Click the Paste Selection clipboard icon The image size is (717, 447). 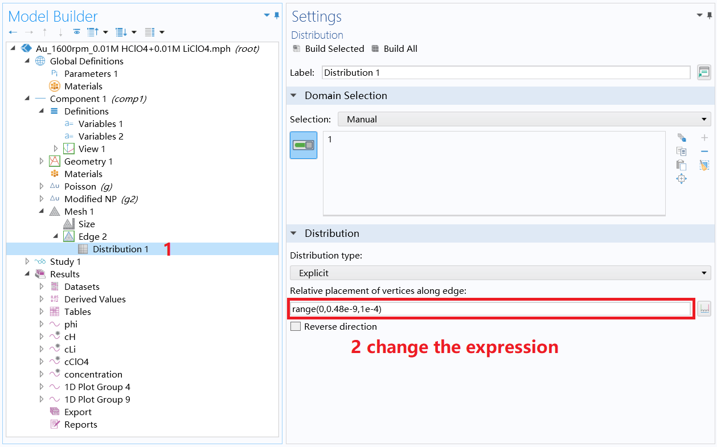[x=682, y=165]
